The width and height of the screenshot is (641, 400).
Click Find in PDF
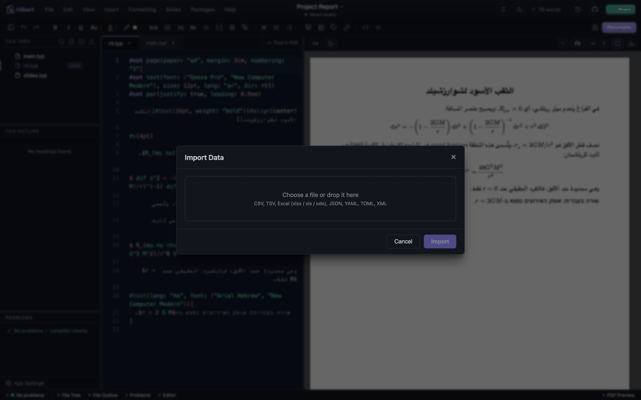click(x=283, y=43)
